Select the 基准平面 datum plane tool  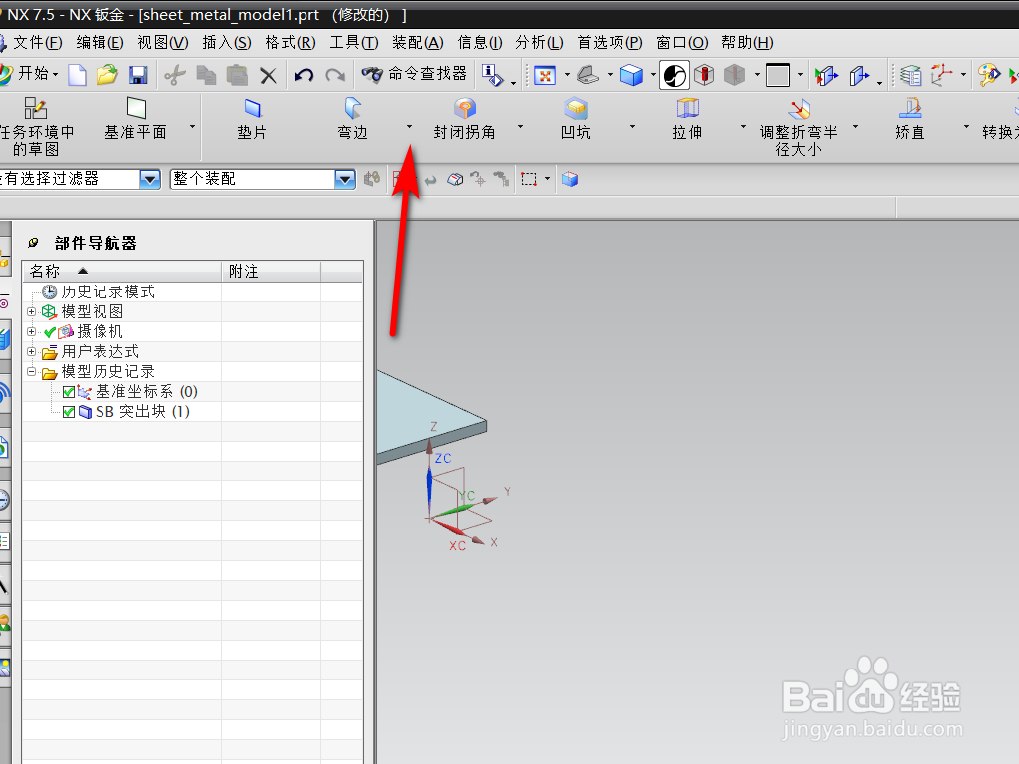[135, 119]
